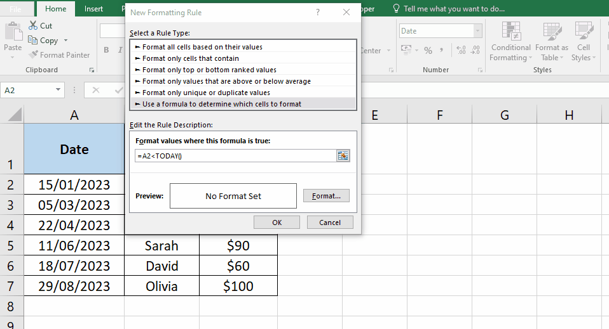
Task: Click the range selector icon in formula box
Action: coord(343,156)
